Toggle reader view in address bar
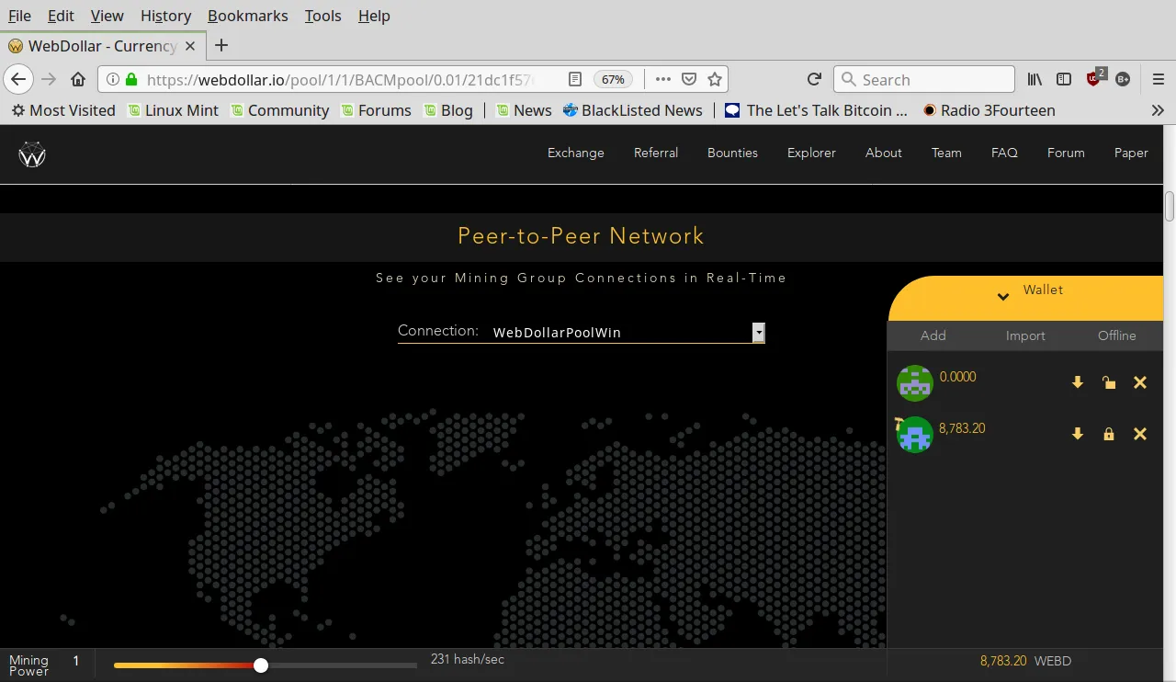This screenshot has height=682, width=1176. click(575, 79)
